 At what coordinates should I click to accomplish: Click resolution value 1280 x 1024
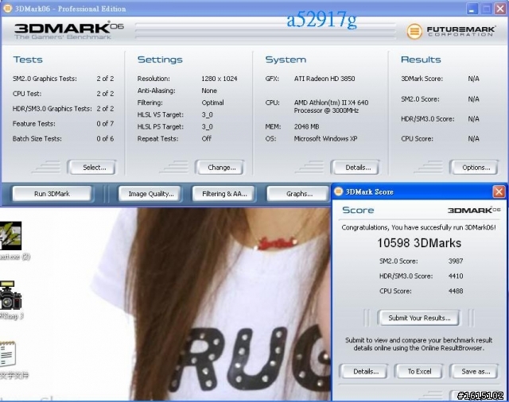pos(220,79)
